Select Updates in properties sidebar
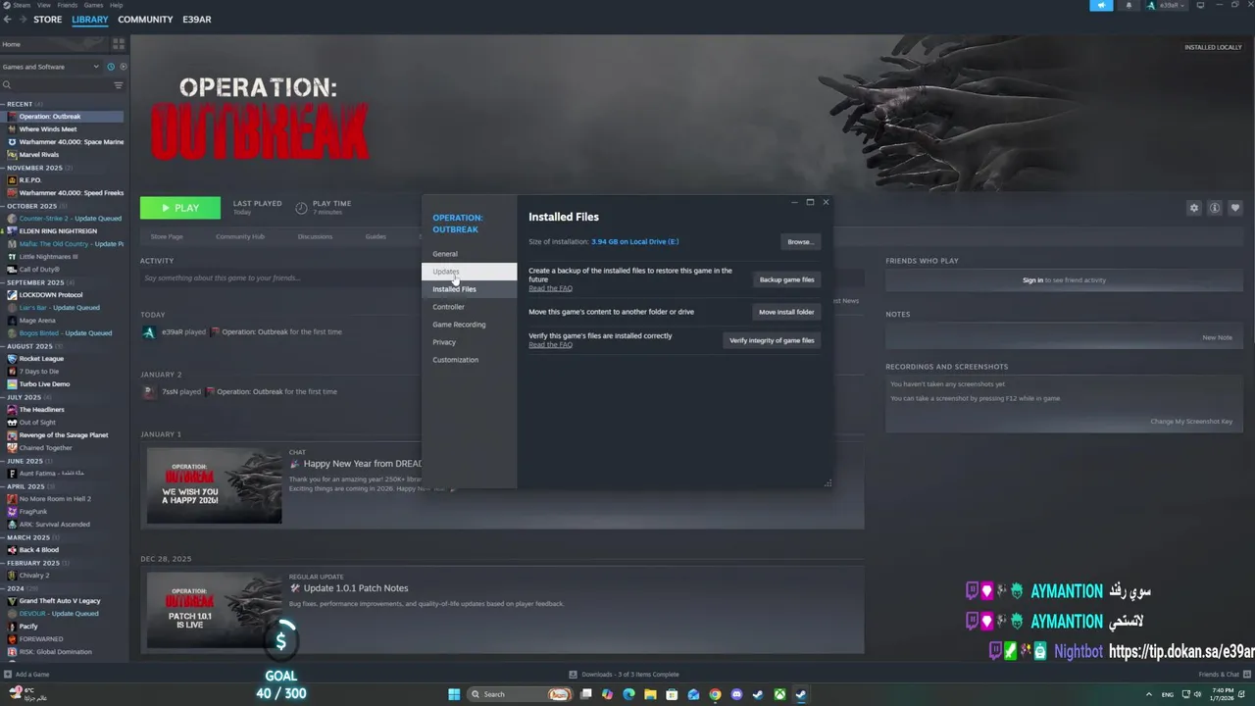1255x706 pixels. (469, 272)
